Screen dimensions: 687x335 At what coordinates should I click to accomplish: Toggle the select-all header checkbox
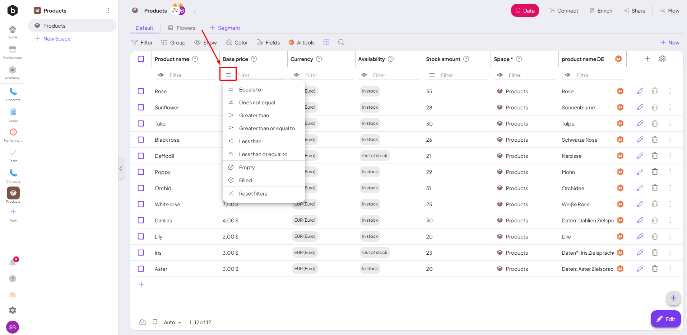pyautogui.click(x=141, y=59)
